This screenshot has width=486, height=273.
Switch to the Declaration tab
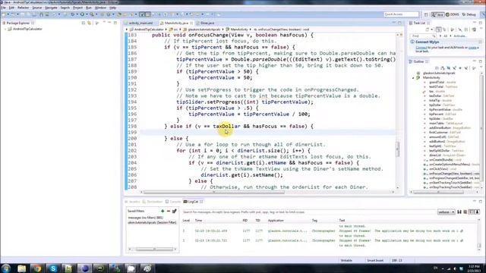(x=153, y=202)
